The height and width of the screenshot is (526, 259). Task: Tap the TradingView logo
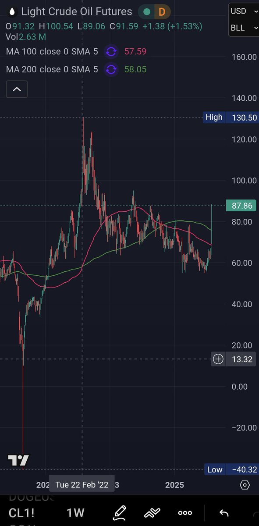pos(18,461)
